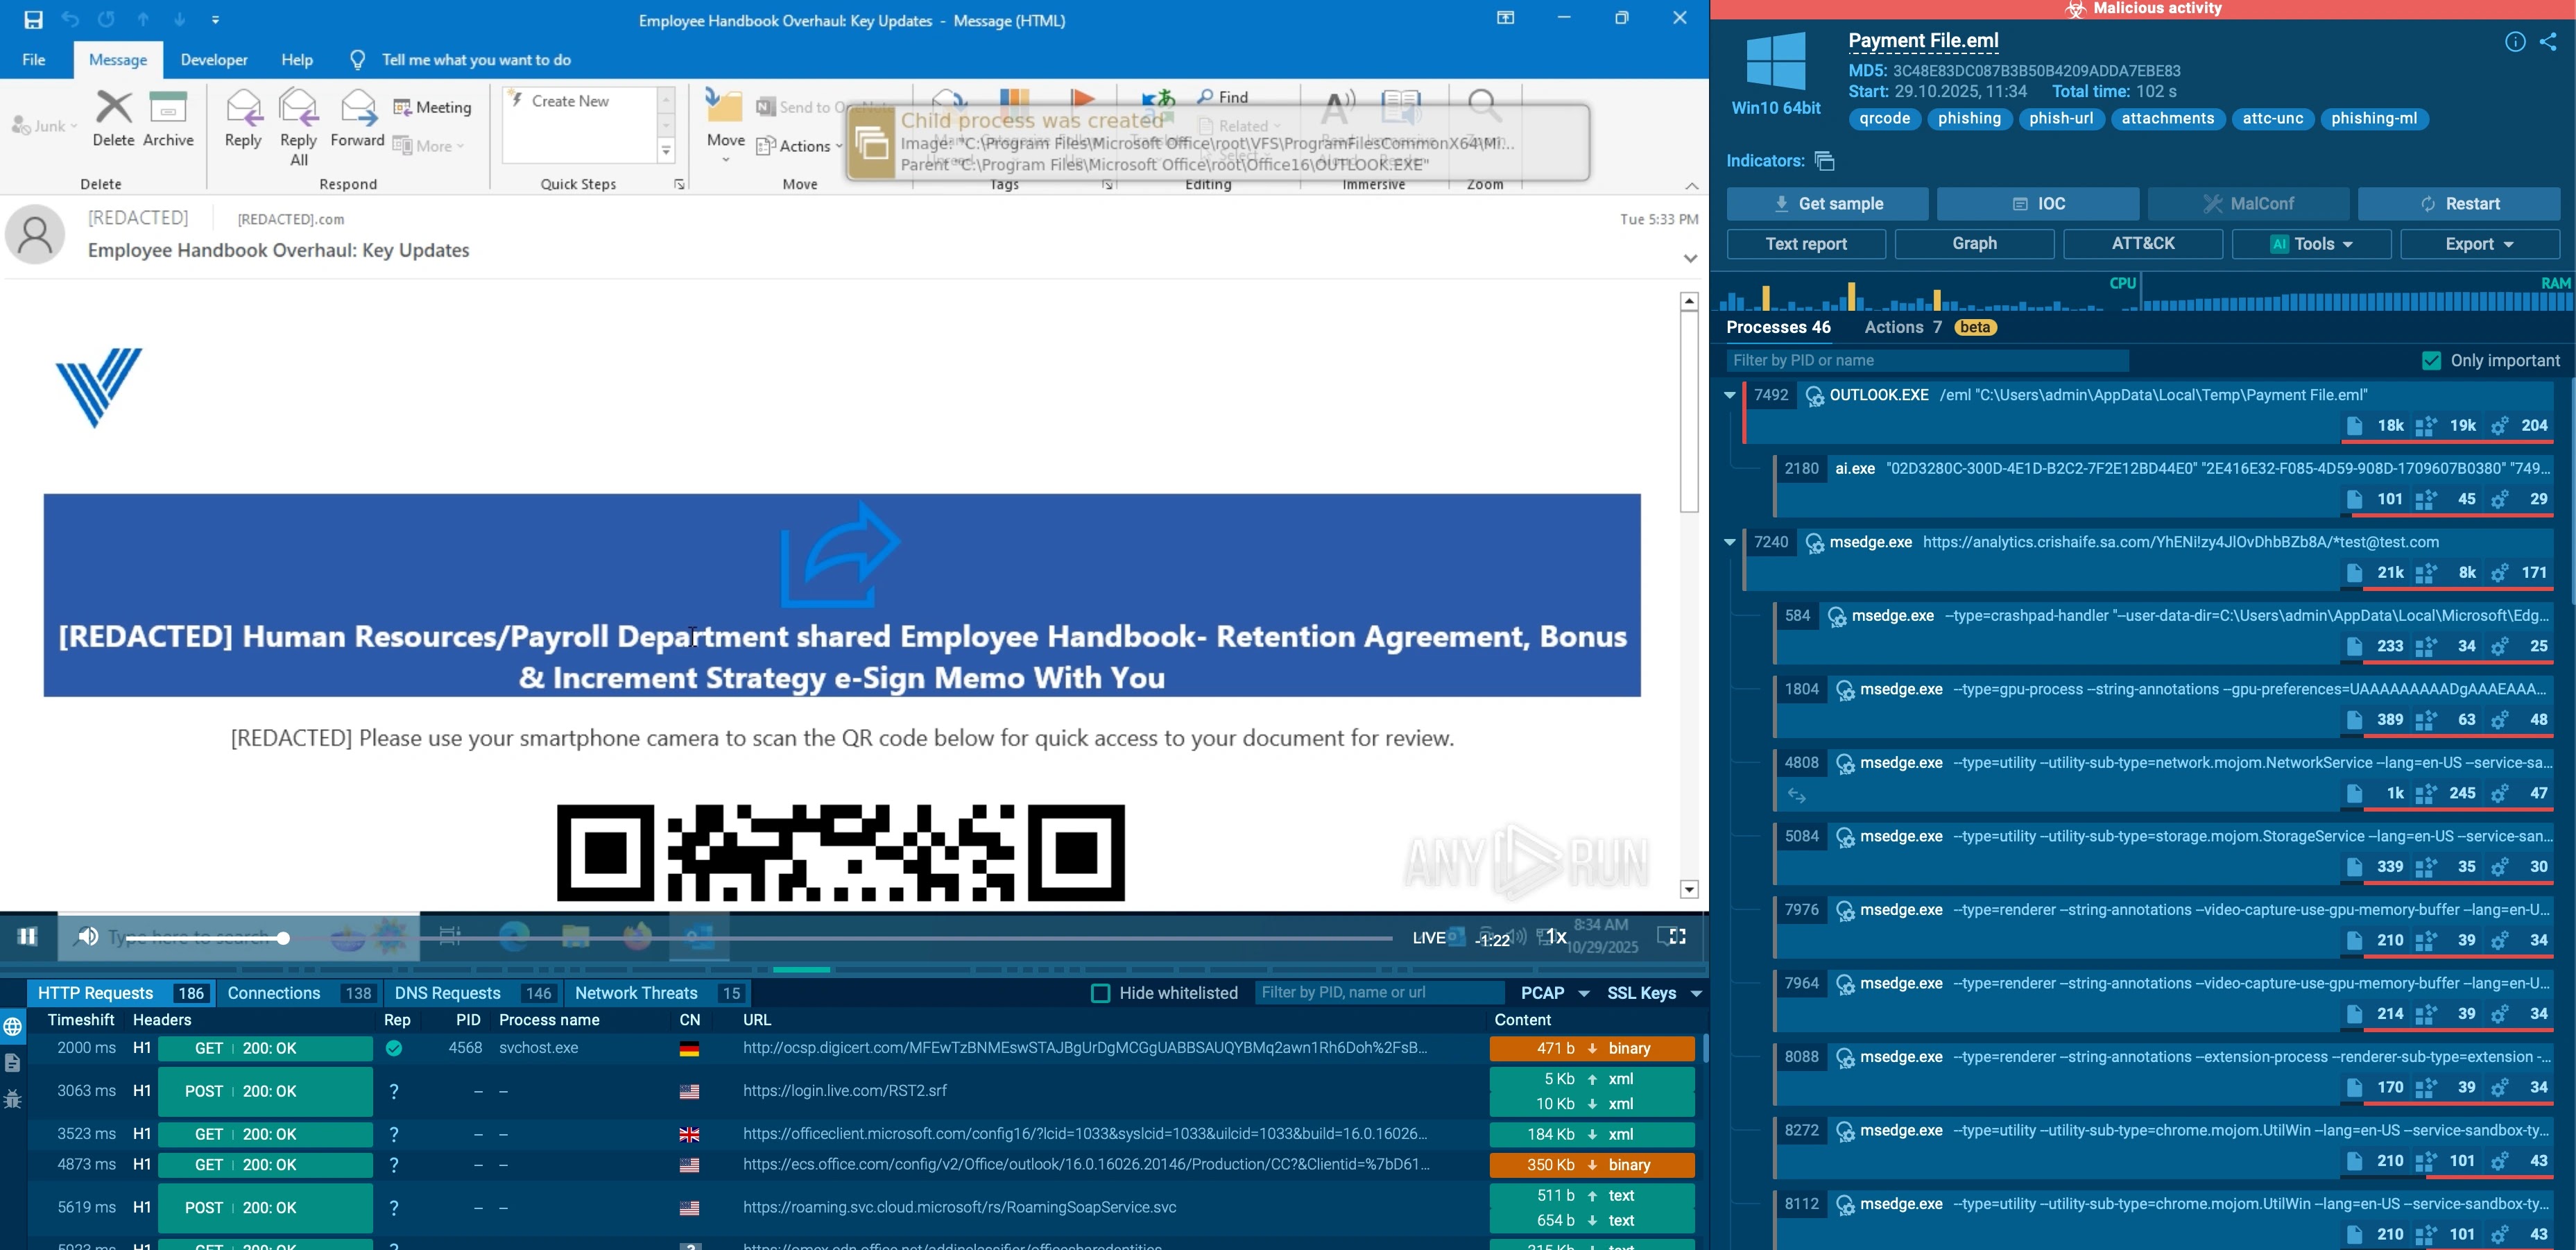
Task: Open the Help ribbon tab
Action: point(297,60)
